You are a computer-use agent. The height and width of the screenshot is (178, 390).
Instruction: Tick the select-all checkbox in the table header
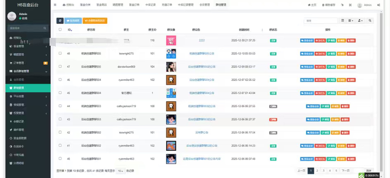(x=60, y=30)
